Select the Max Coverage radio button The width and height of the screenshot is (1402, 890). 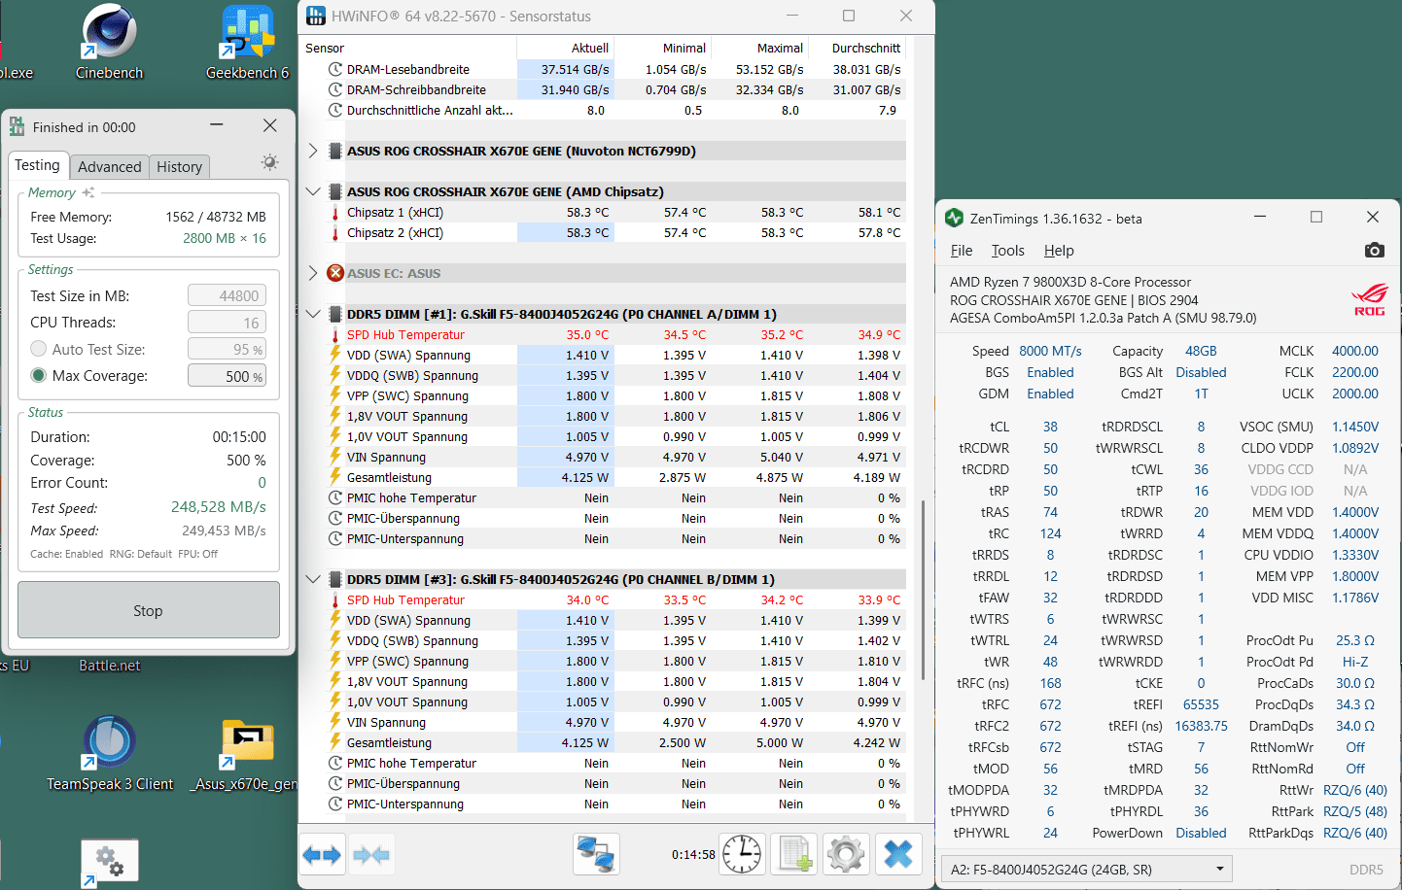39,375
